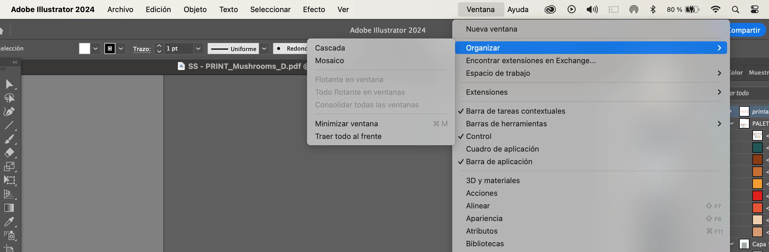The height and width of the screenshot is (252, 769).
Task: Select the Pen tool
Action: tap(9, 112)
